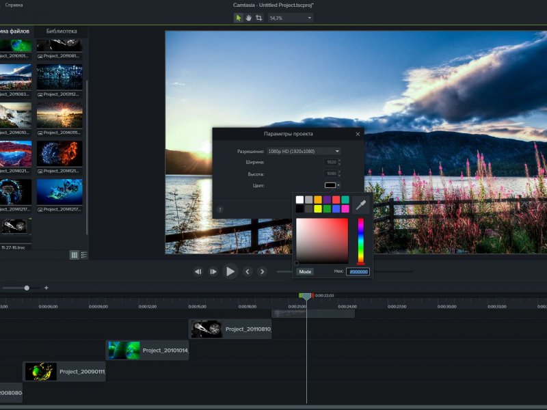Image resolution: width=547 pixels, height=410 pixels.
Task: Pick the white color swatch
Action: [x=299, y=200]
